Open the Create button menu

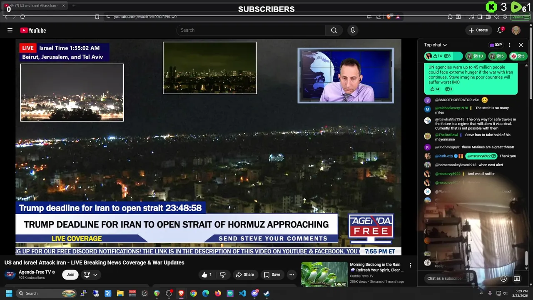point(478,30)
